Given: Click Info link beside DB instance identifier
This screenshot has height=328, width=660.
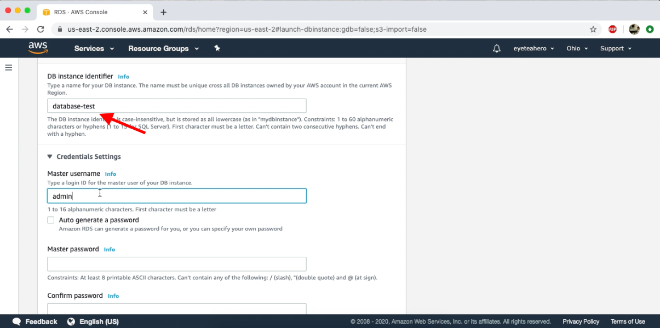Looking at the screenshot, I should click(123, 77).
